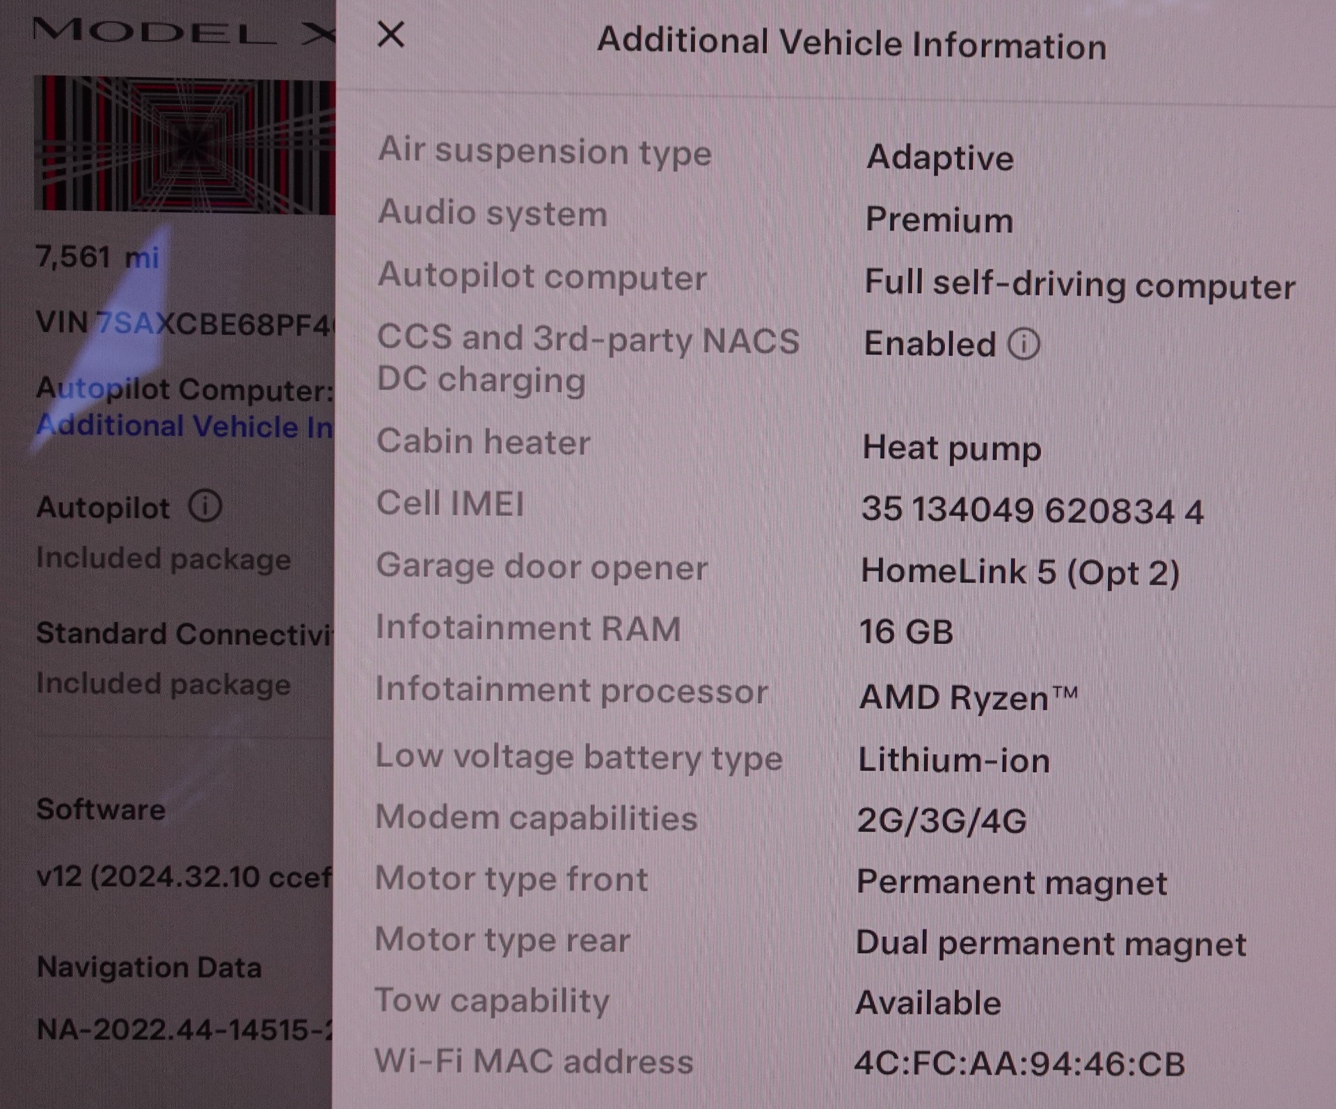Screen dimensions: 1336x1109
Task: Select the Infotainment RAM label
Action: coord(528,627)
